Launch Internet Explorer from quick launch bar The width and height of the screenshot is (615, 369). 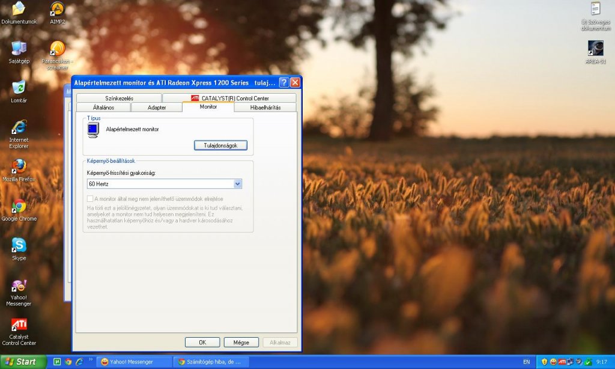(x=80, y=362)
